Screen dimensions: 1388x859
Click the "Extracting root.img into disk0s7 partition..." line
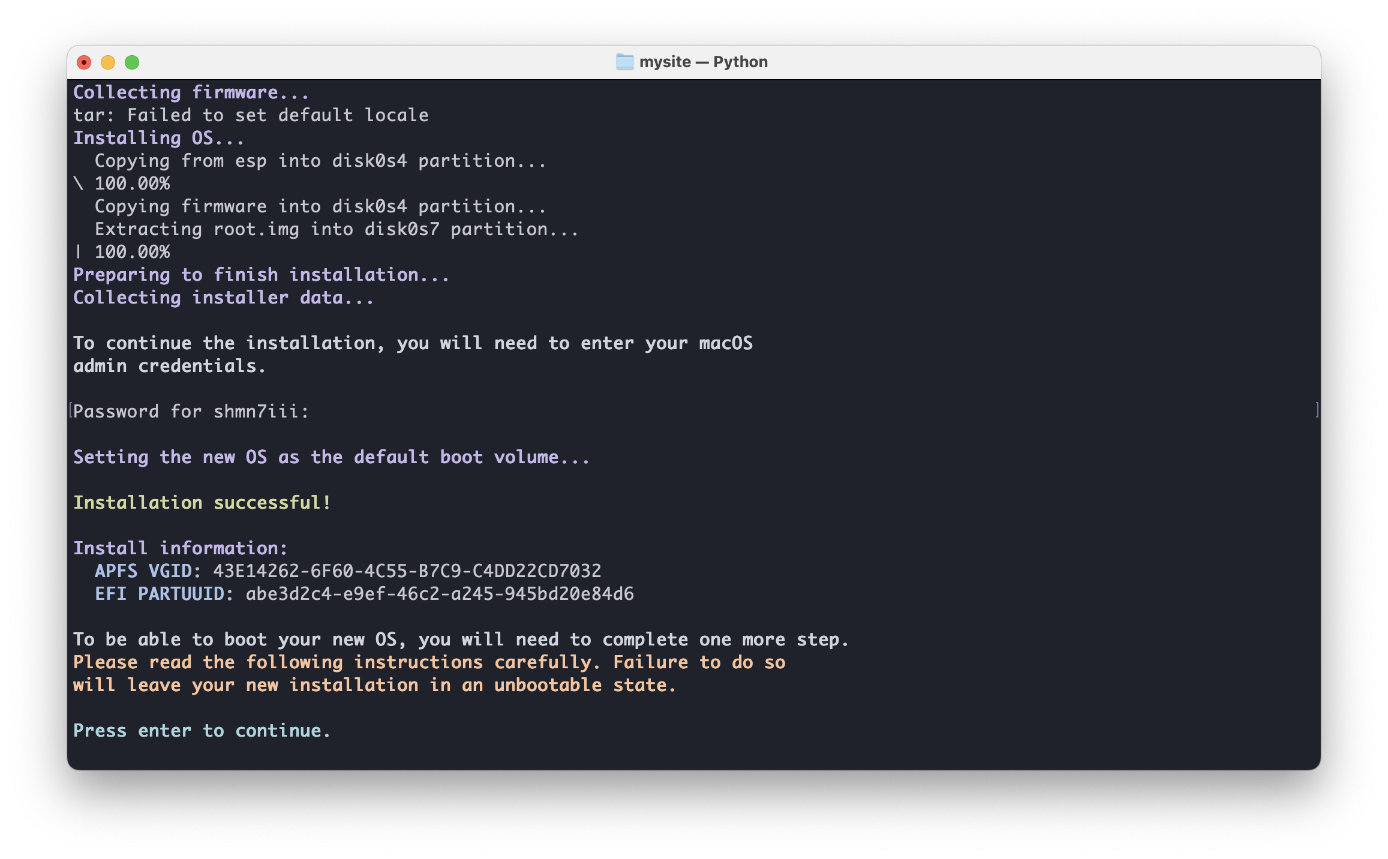pos(336,229)
